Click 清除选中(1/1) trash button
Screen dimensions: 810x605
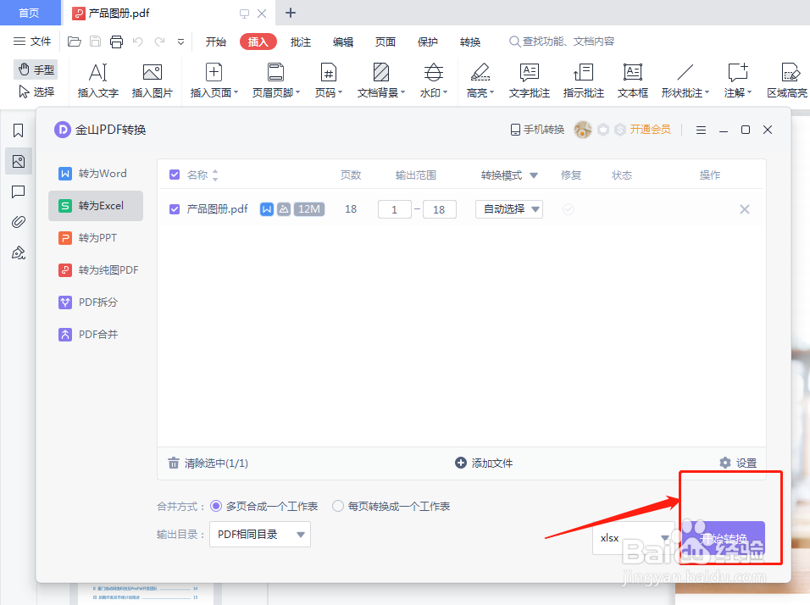(x=208, y=463)
